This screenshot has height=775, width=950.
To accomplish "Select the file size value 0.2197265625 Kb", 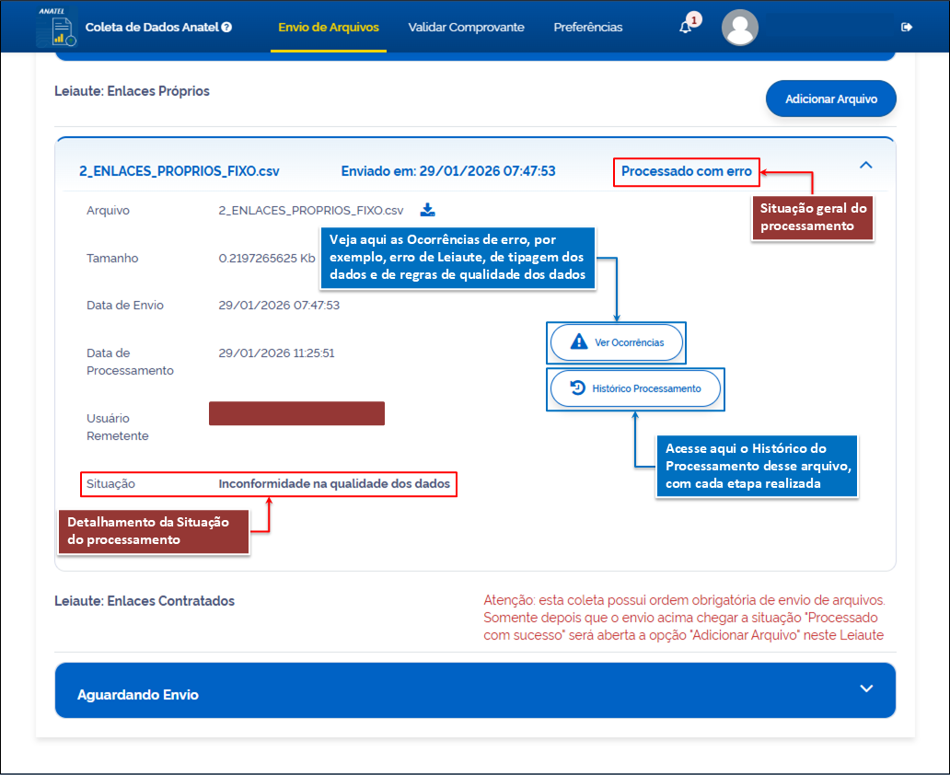I will point(267,258).
